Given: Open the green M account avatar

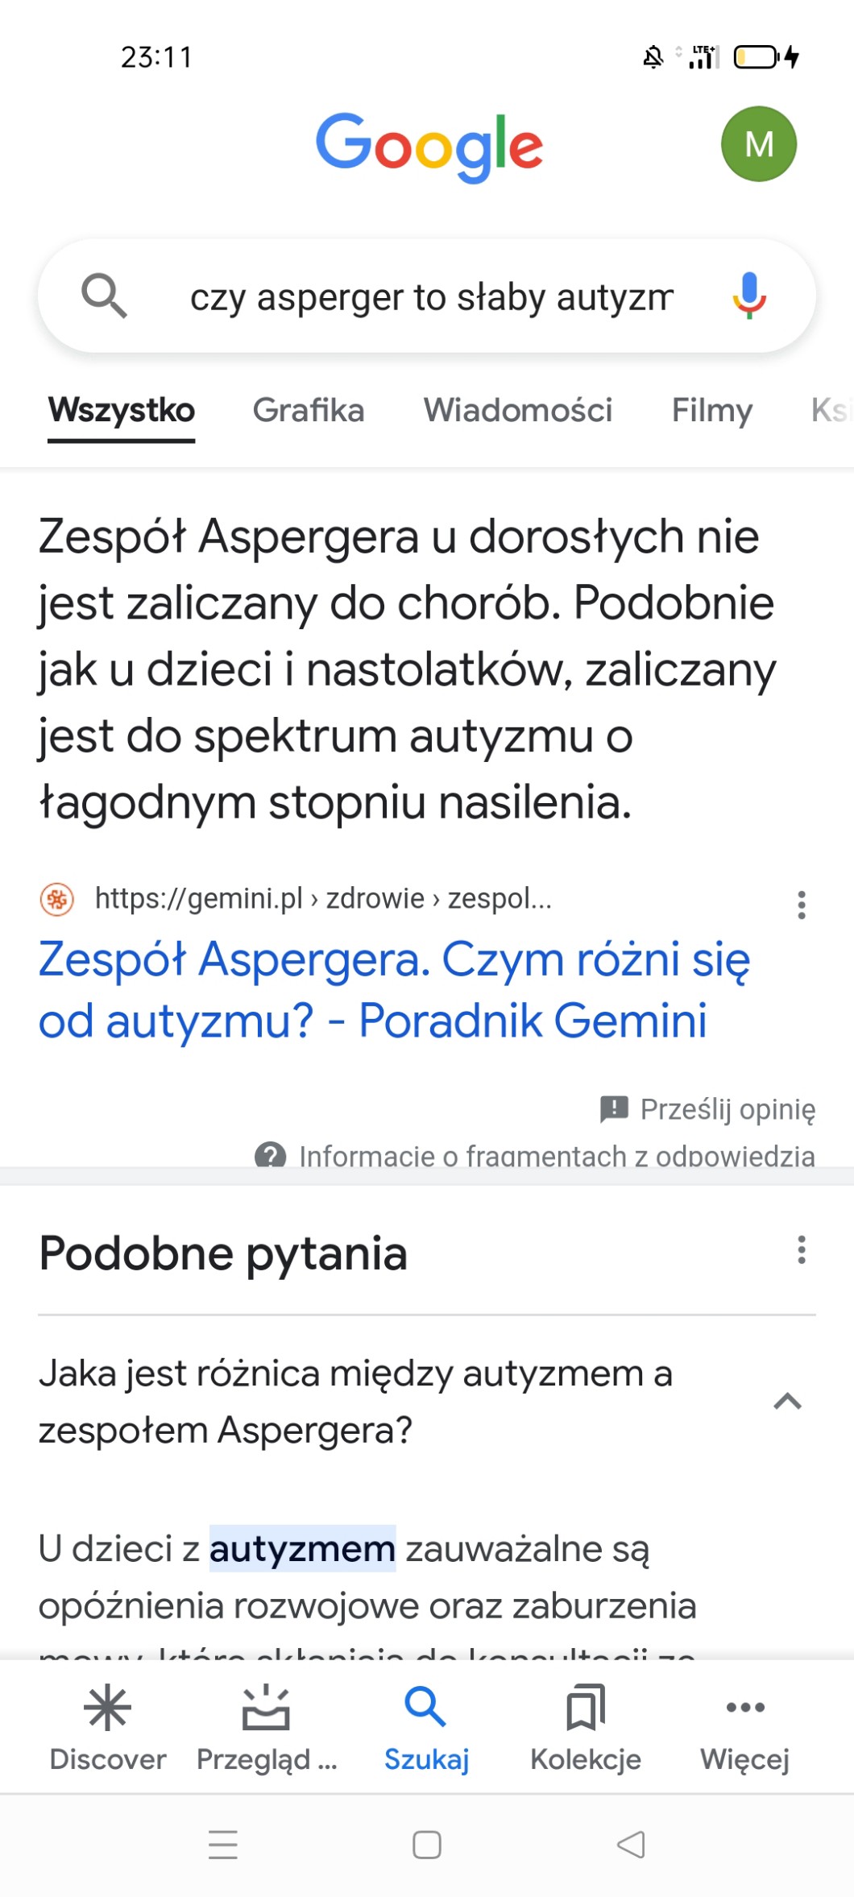Looking at the screenshot, I should pos(758,144).
